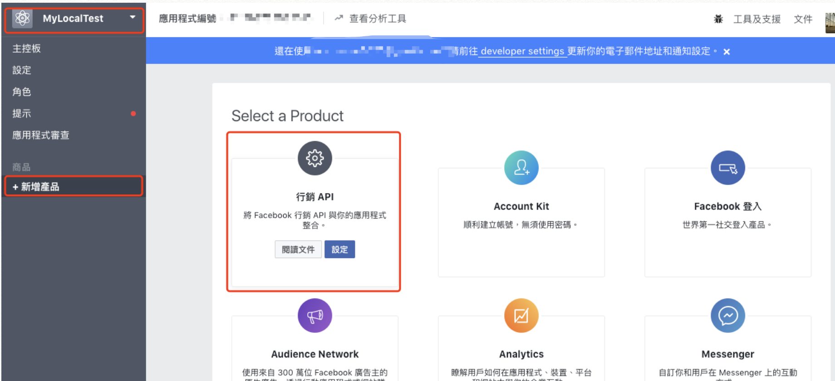Select + 新增產品 in sidebar

point(74,186)
